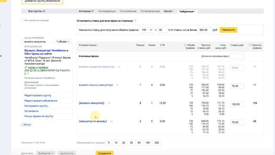Image resolution: width=275 pixels, height=155 pixels.
Task: Click phone icon before 'Адрес и телефон'
Action: pos(26,68)
